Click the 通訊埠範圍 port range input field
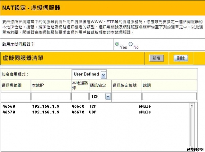 tap(16, 96)
